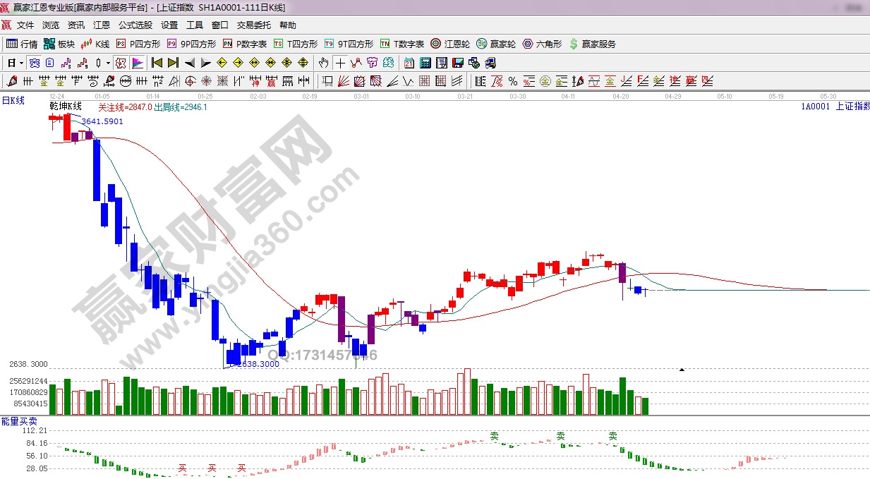870x479 pixels.
Task: Open the 交易委托 menu
Action: point(253,25)
